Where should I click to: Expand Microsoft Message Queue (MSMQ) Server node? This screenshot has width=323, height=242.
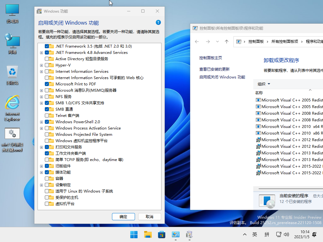click(x=41, y=90)
